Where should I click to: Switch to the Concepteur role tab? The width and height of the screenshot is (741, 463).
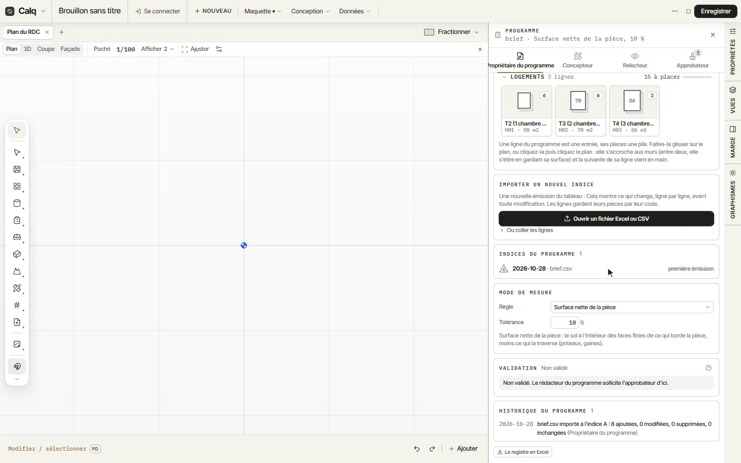pos(578,60)
